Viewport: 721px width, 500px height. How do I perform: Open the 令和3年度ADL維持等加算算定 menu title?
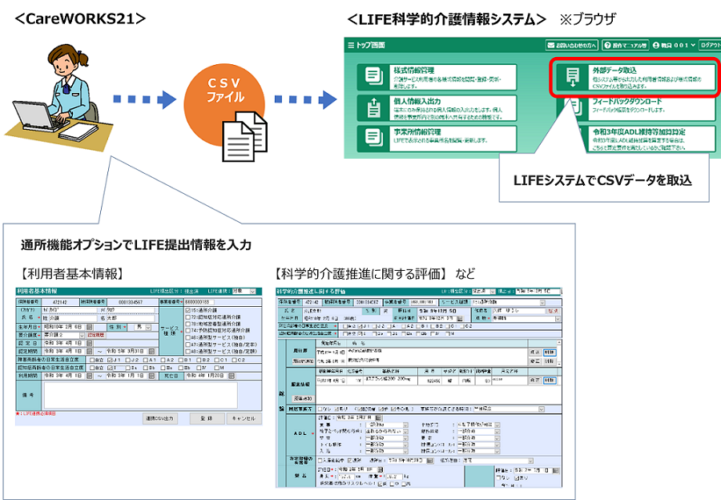point(638,131)
